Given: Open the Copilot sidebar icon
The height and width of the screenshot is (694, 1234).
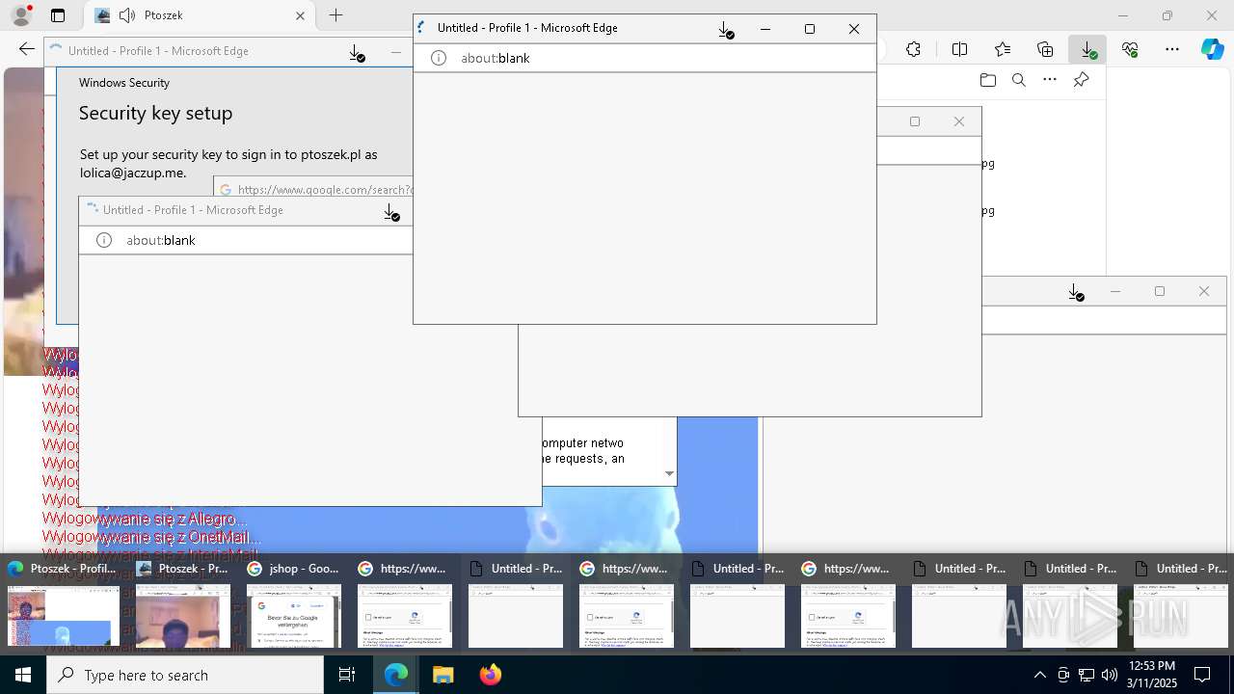Looking at the screenshot, I should click(1213, 49).
